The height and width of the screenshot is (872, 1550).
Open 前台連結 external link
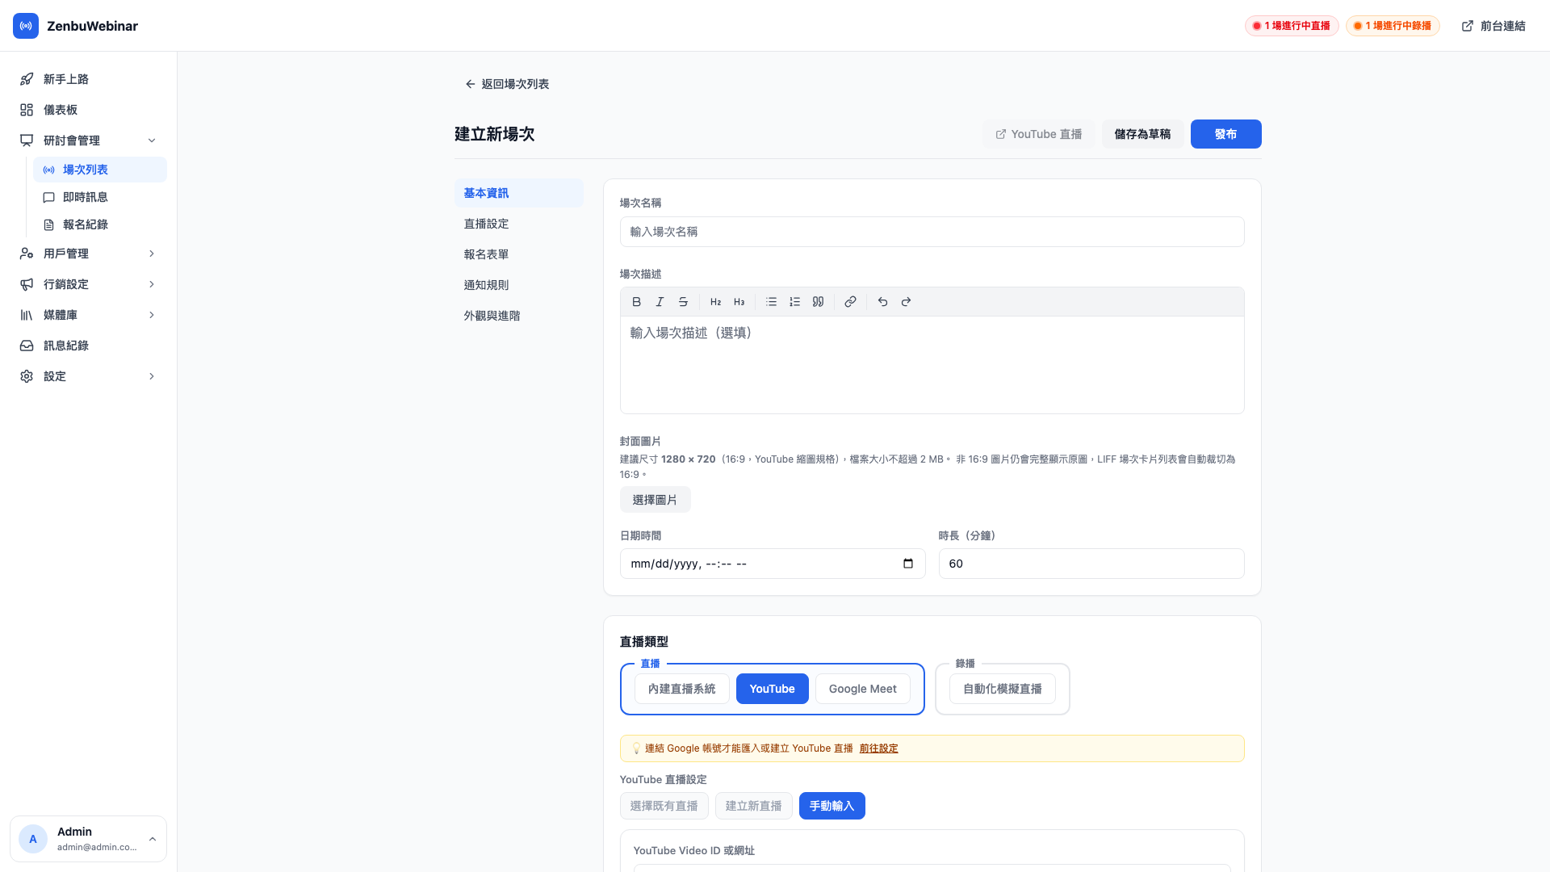(x=1493, y=26)
